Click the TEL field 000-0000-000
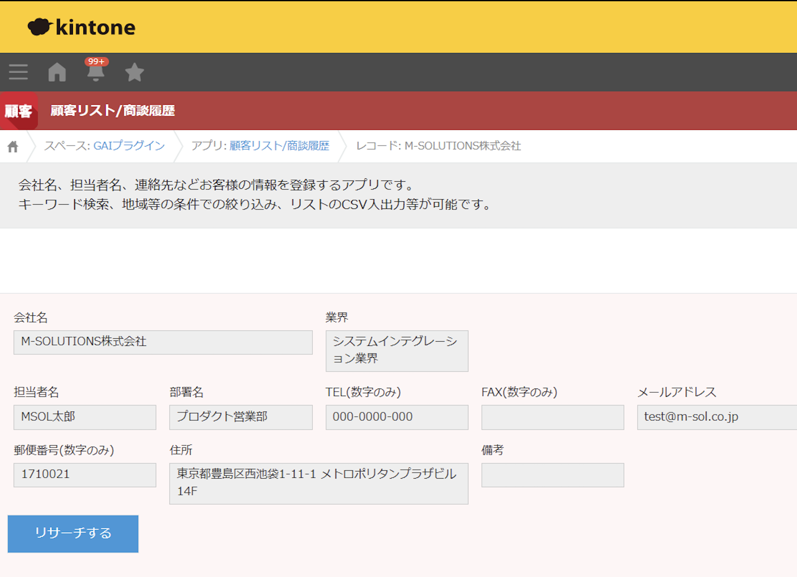797x577 pixels. [x=397, y=417]
